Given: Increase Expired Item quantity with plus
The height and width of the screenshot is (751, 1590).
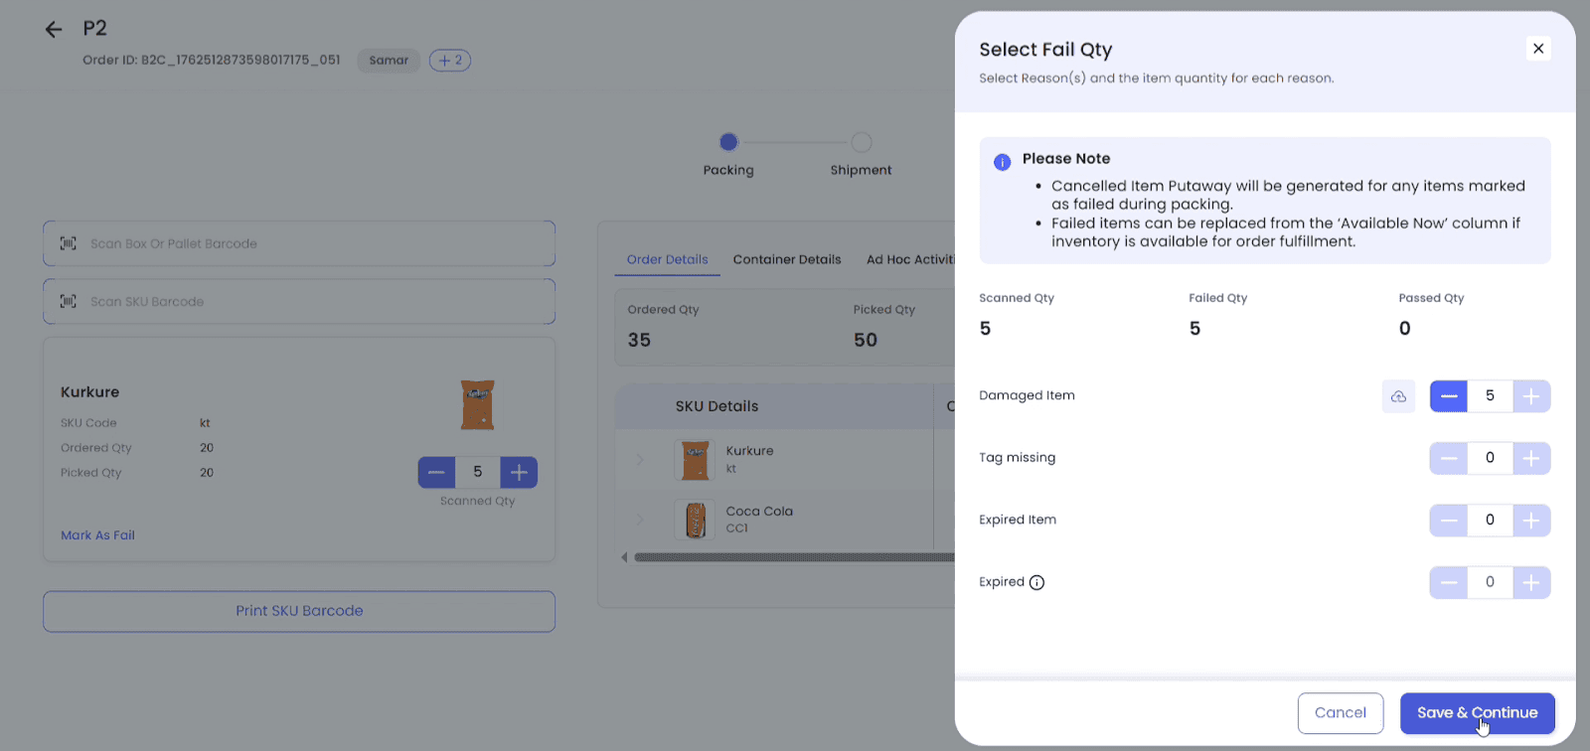Looking at the screenshot, I should click(x=1531, y=521).
